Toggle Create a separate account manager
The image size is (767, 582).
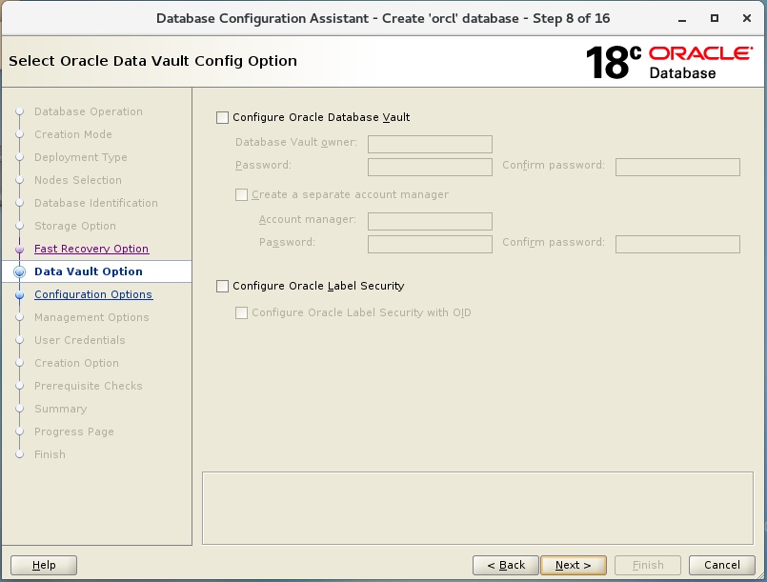click(241, 195)
